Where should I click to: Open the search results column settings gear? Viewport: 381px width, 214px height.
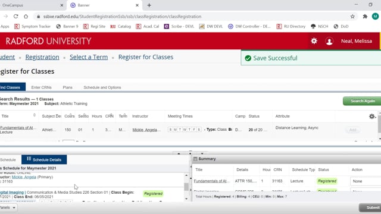click(x=372, y=117)
